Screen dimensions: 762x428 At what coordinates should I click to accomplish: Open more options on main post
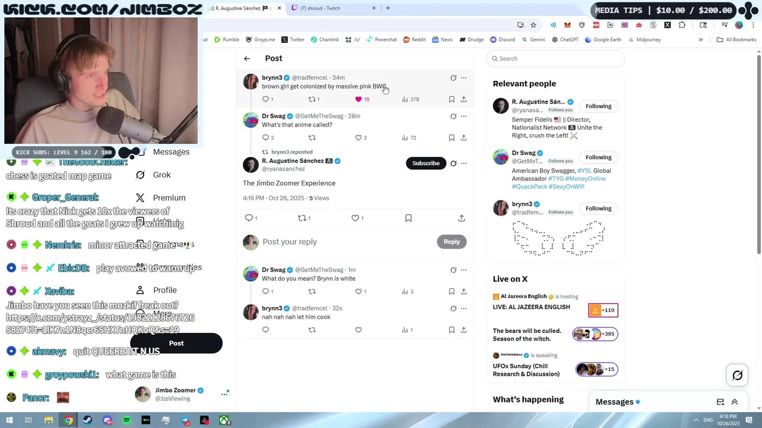(x=464, y=163)
